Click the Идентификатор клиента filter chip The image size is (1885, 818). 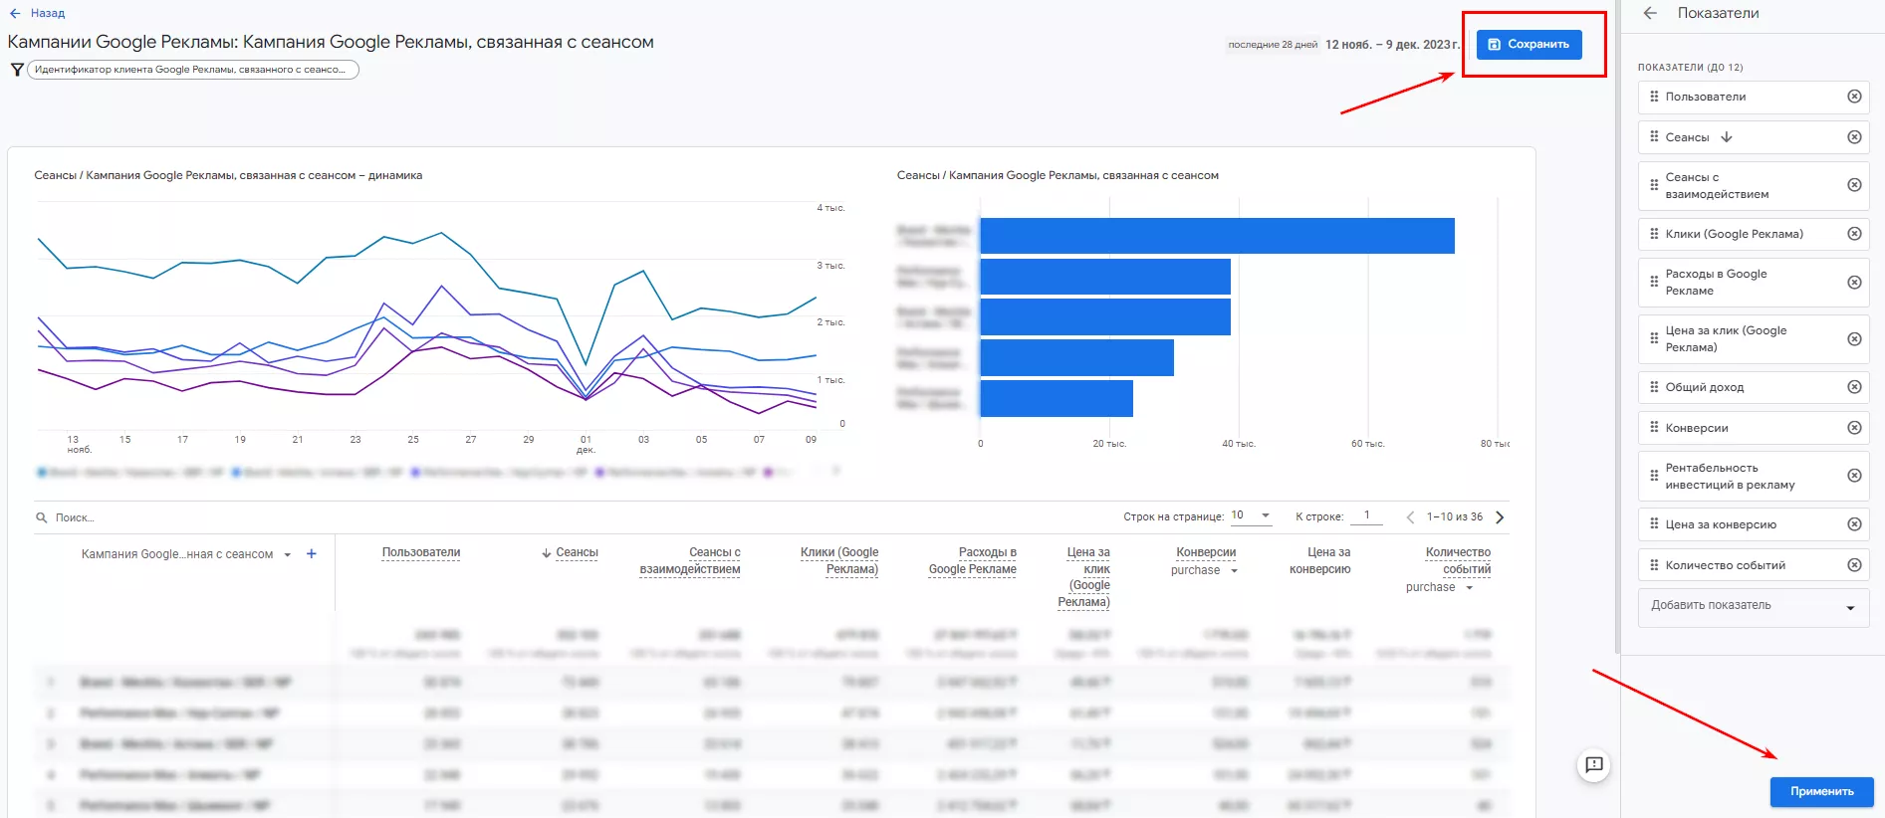[192, 70]
